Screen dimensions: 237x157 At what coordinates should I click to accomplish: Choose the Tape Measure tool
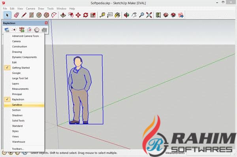[102, 15]
